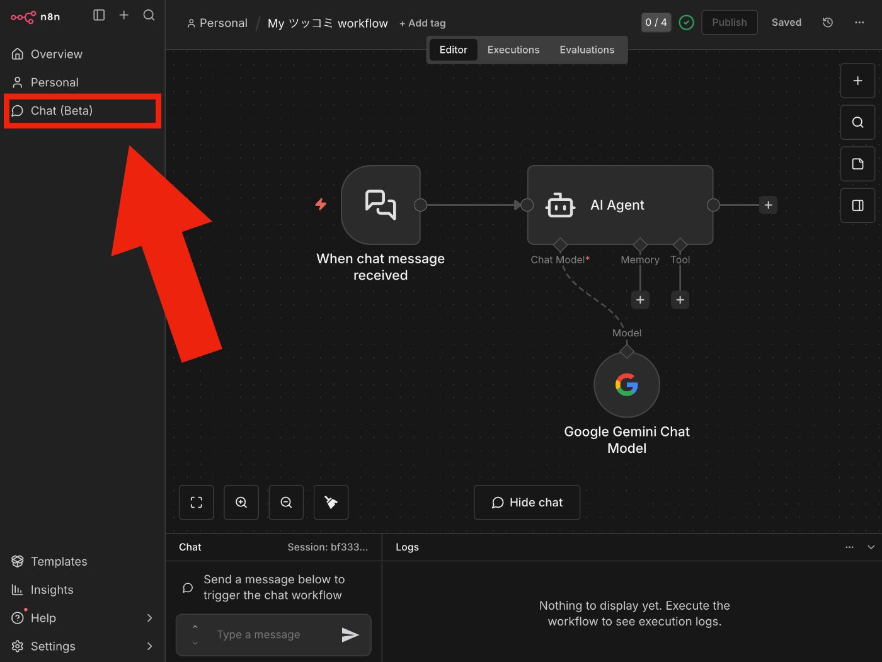Click the plus icon beside n8n logo
This screenshot has width=882, height=662.
pyautogui.click(x=124, y=15)
